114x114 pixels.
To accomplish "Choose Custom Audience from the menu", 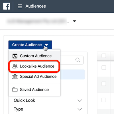I will (x=34, y=56).
